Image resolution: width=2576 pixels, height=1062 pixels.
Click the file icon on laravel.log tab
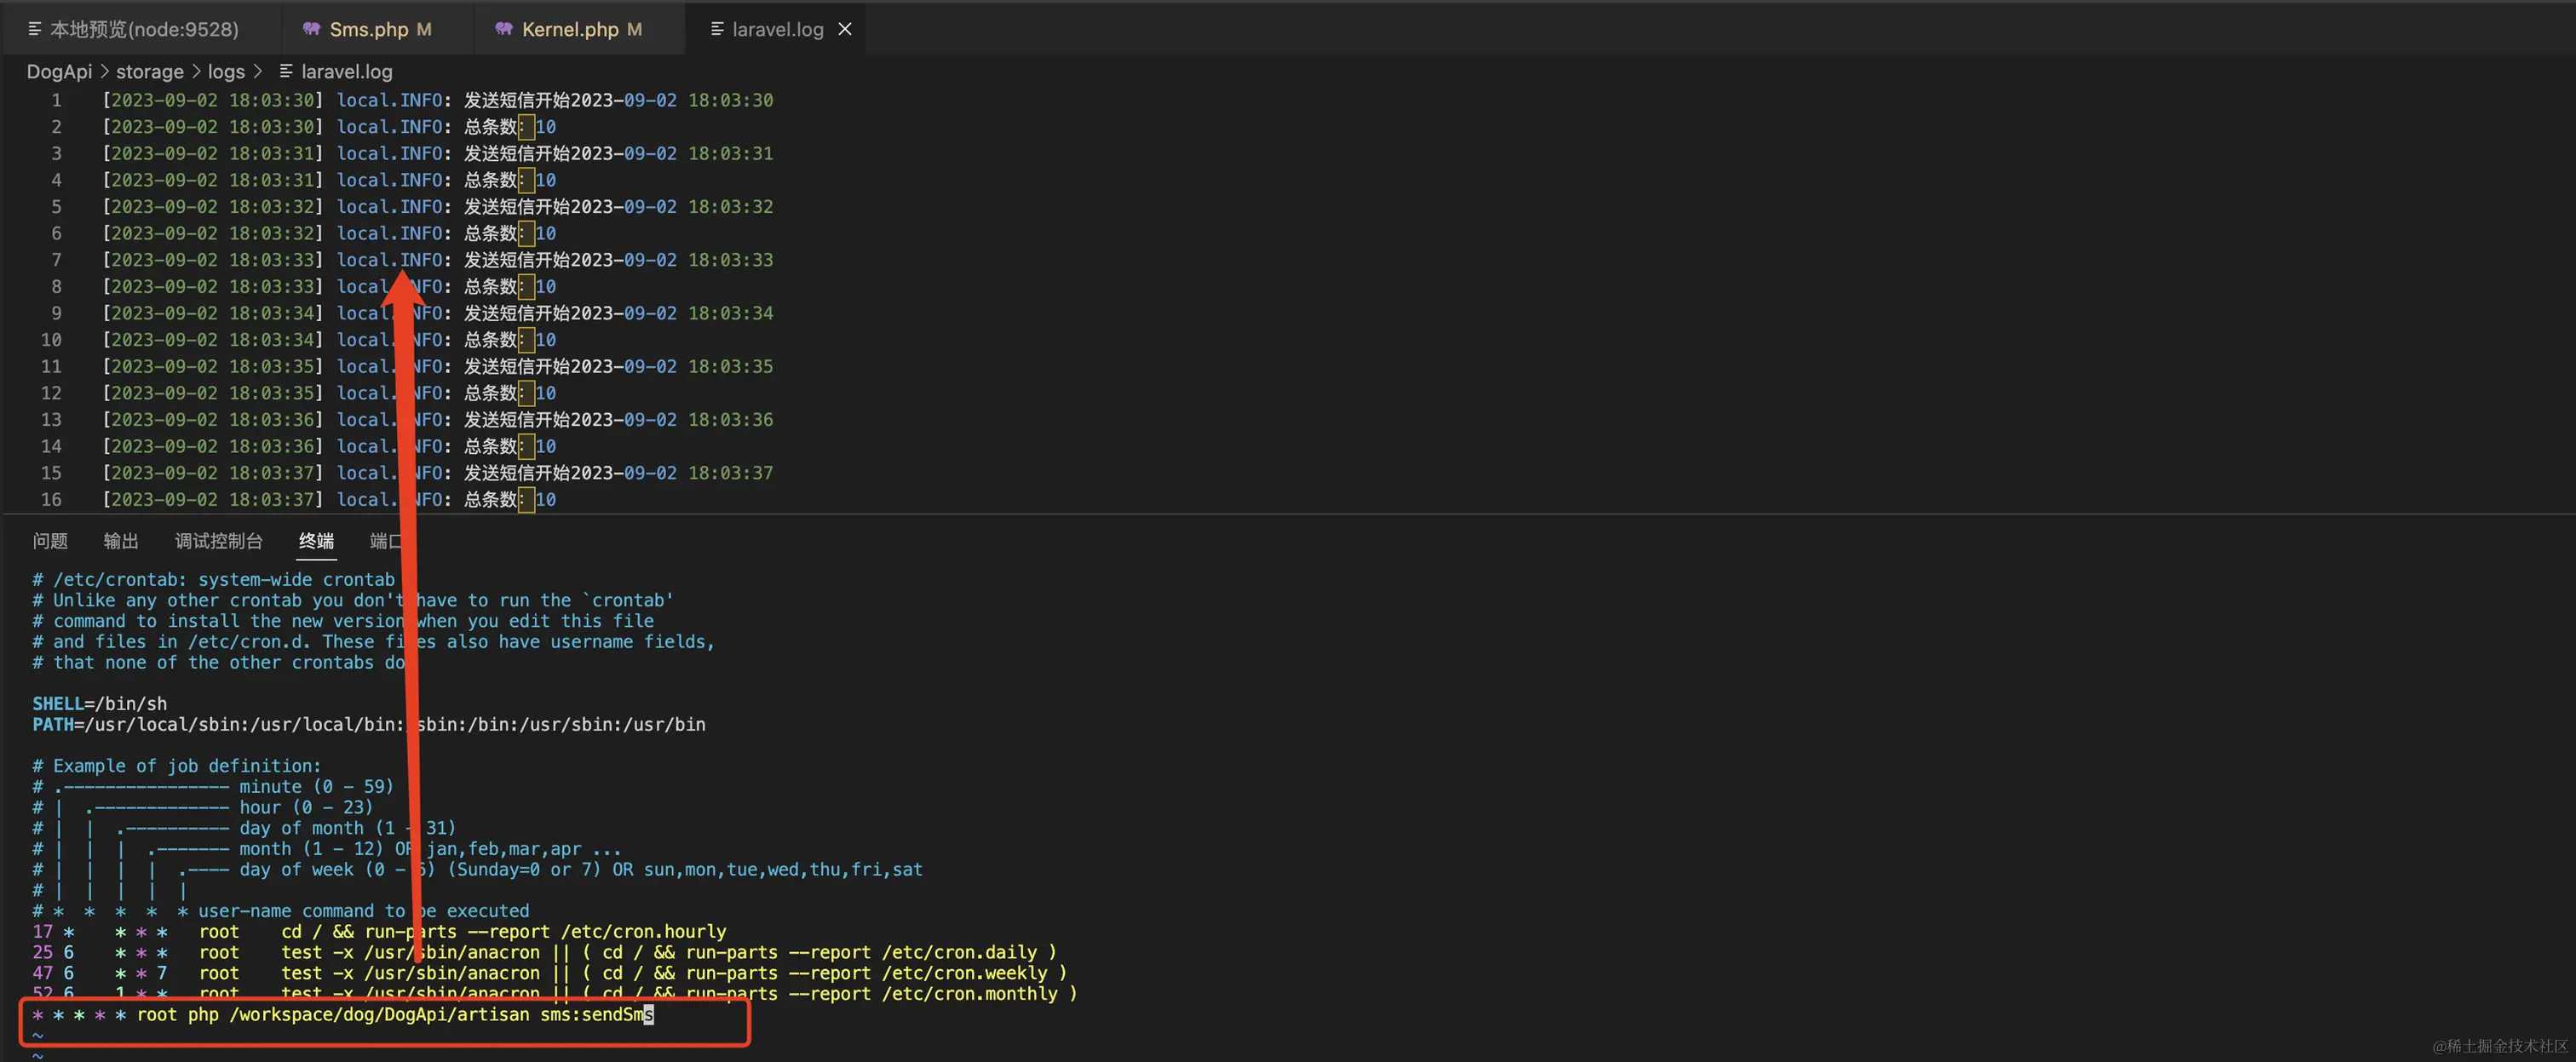point(717,29)
